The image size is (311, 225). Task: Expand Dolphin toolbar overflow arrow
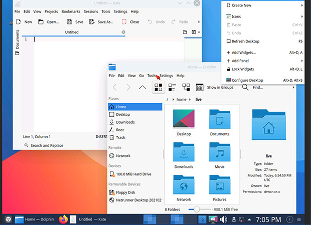293,87
